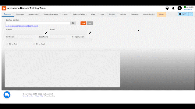Click the pencil icon next to Email

pyautogui.click(x=90, y=33)
